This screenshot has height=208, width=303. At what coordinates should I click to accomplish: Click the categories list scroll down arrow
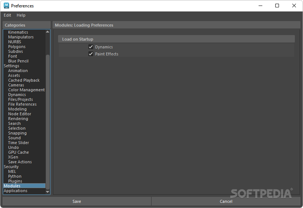(47, 192)
